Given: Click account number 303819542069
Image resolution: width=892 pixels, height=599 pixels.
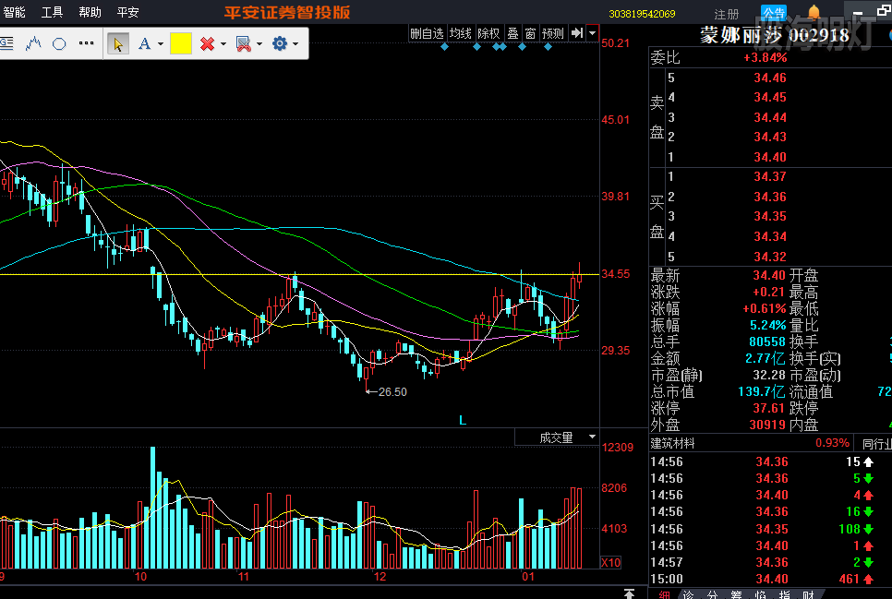Looking at the screenshot, I should click(x=643, y=14).
